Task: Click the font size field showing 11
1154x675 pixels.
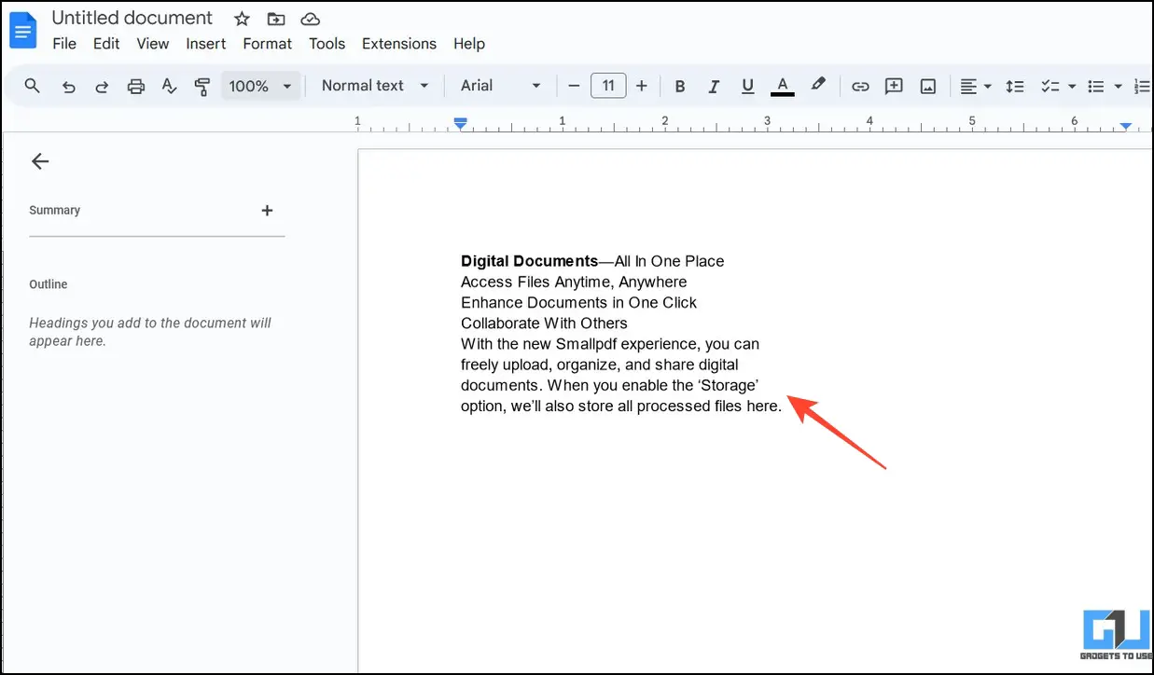Action: [608, 86]
